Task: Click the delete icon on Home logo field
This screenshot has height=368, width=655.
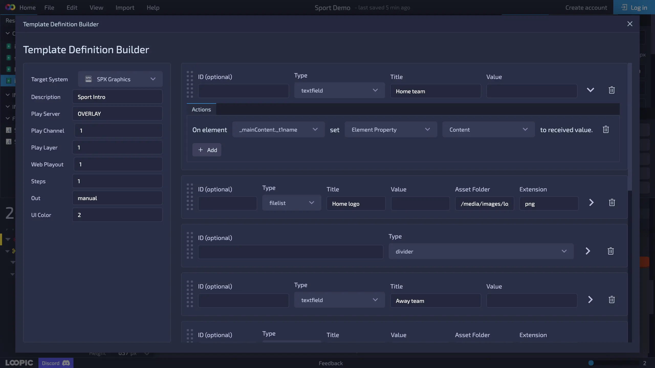Action: 612,203
